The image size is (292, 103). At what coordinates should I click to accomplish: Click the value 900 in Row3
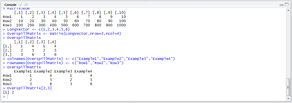[109, 25]
